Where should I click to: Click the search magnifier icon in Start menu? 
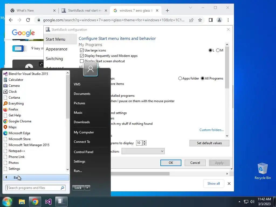[x=62, y=188]
